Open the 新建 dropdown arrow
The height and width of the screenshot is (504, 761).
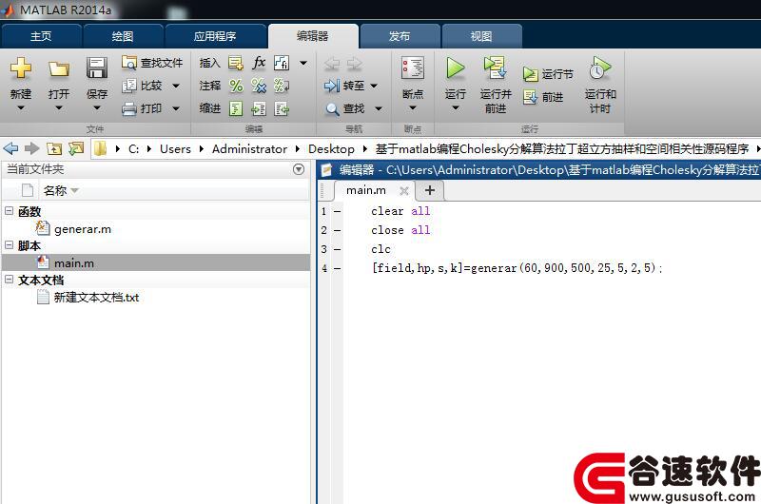coord(20,107)
